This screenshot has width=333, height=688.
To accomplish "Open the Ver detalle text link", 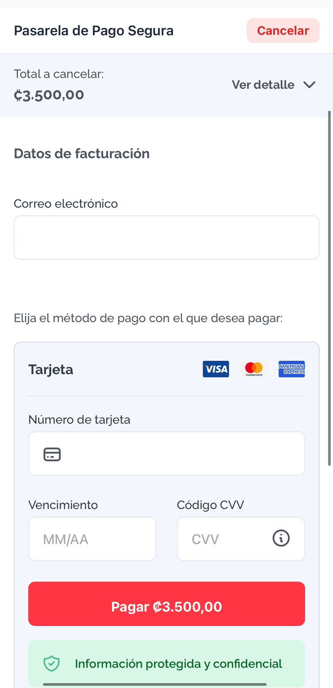I will 263,85.
